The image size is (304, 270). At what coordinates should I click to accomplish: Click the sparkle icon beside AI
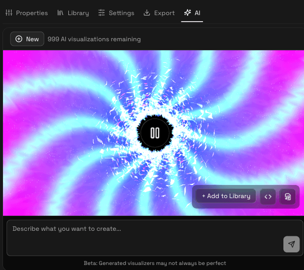click(187, 13)
